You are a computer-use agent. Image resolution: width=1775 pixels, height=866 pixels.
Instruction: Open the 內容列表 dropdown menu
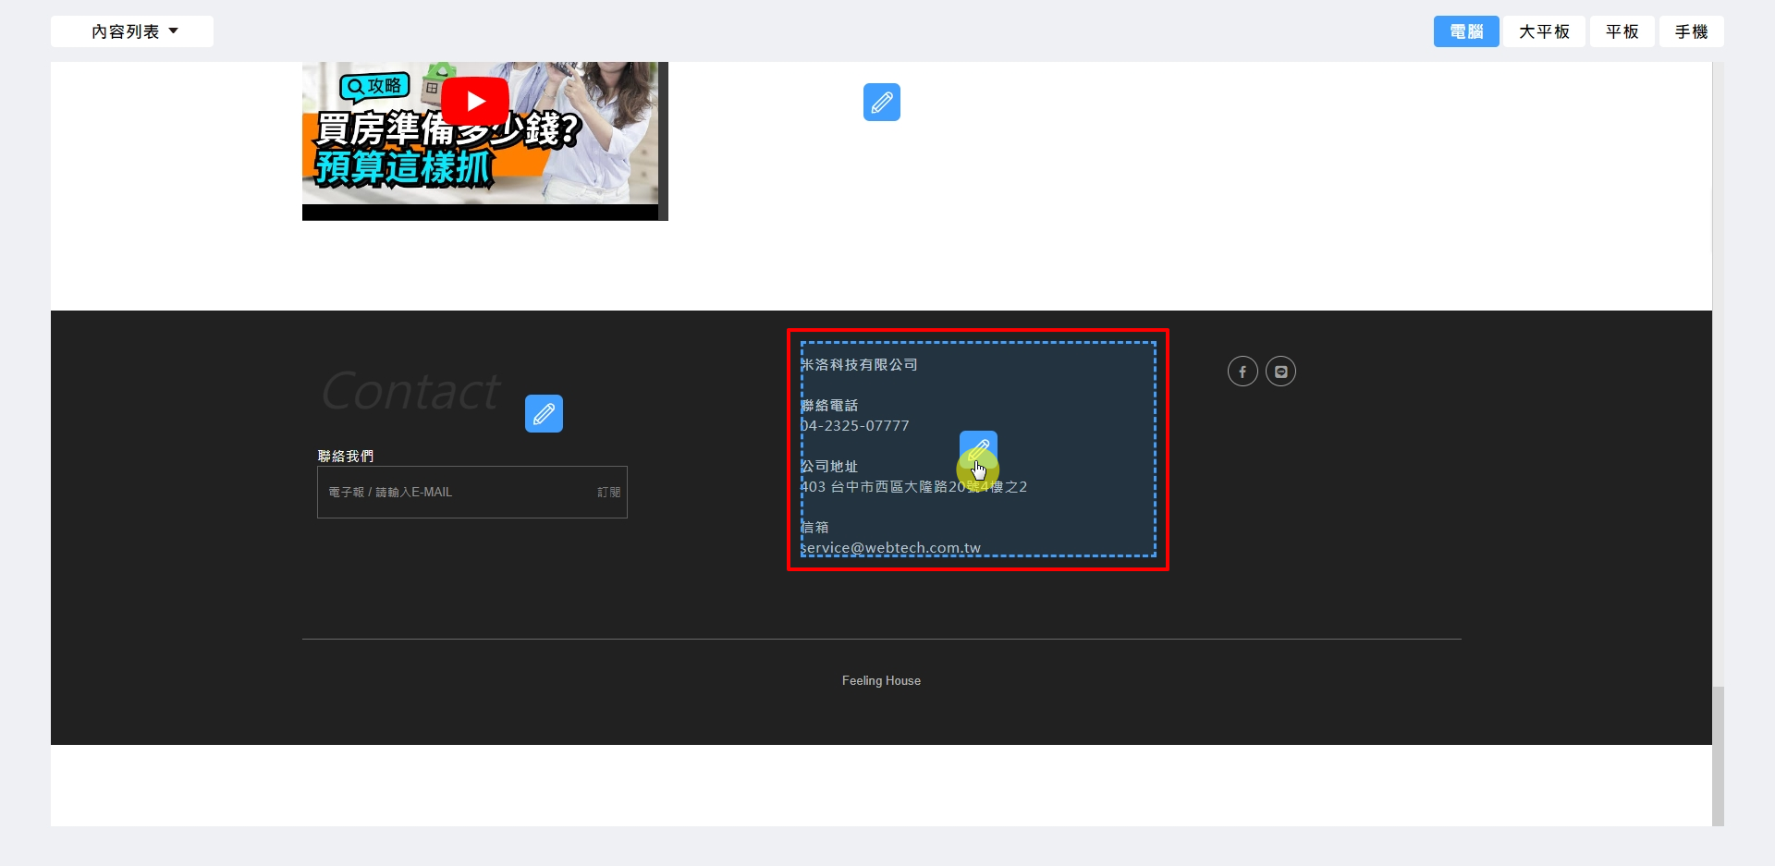132,31
